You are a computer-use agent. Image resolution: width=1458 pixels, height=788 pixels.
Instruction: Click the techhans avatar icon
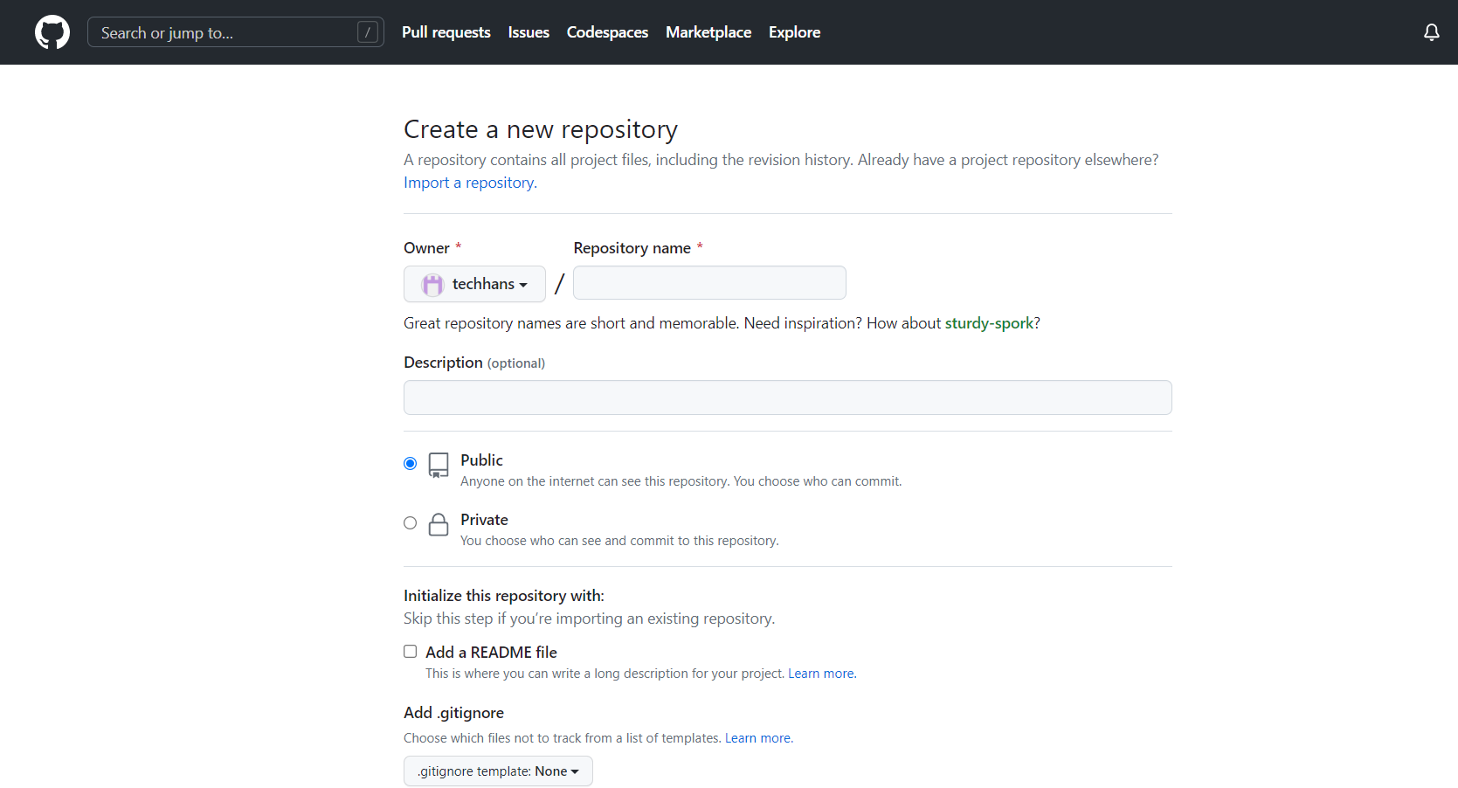tap(432, 285)
